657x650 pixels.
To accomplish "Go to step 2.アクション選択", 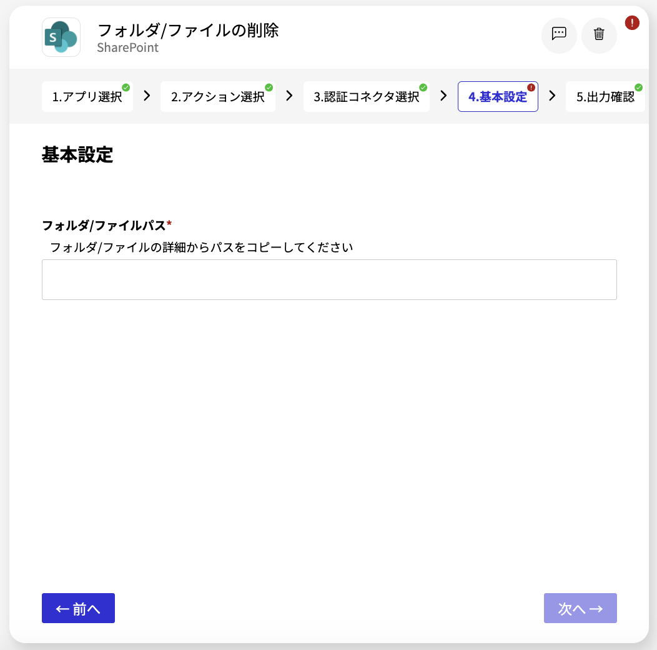I will click(218, 96).
